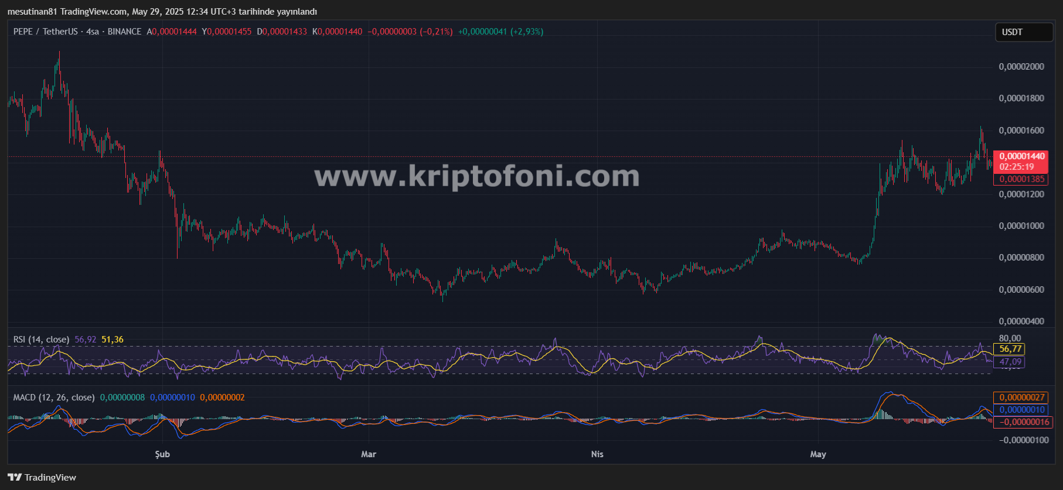Click MACD histogram label −0,00000016
This screenshot has height=490, width=1063.
click(1023, 422)
